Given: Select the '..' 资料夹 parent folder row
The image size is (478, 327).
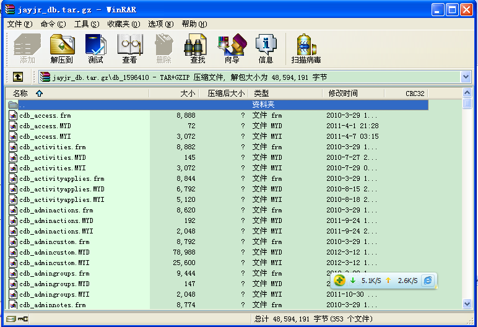Looking at the screenshot, I should click(x=218, y=105).
